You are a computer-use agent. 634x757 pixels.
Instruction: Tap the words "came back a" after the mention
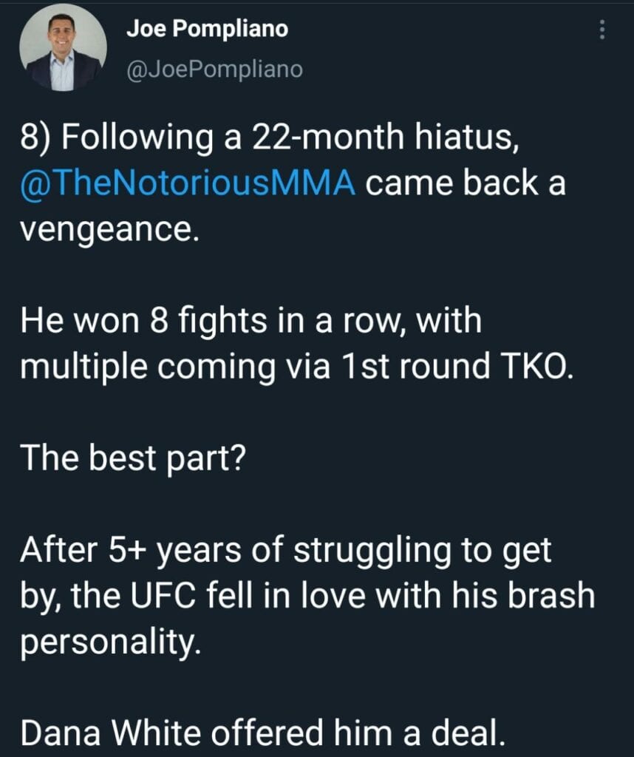[x=465, y=183]
